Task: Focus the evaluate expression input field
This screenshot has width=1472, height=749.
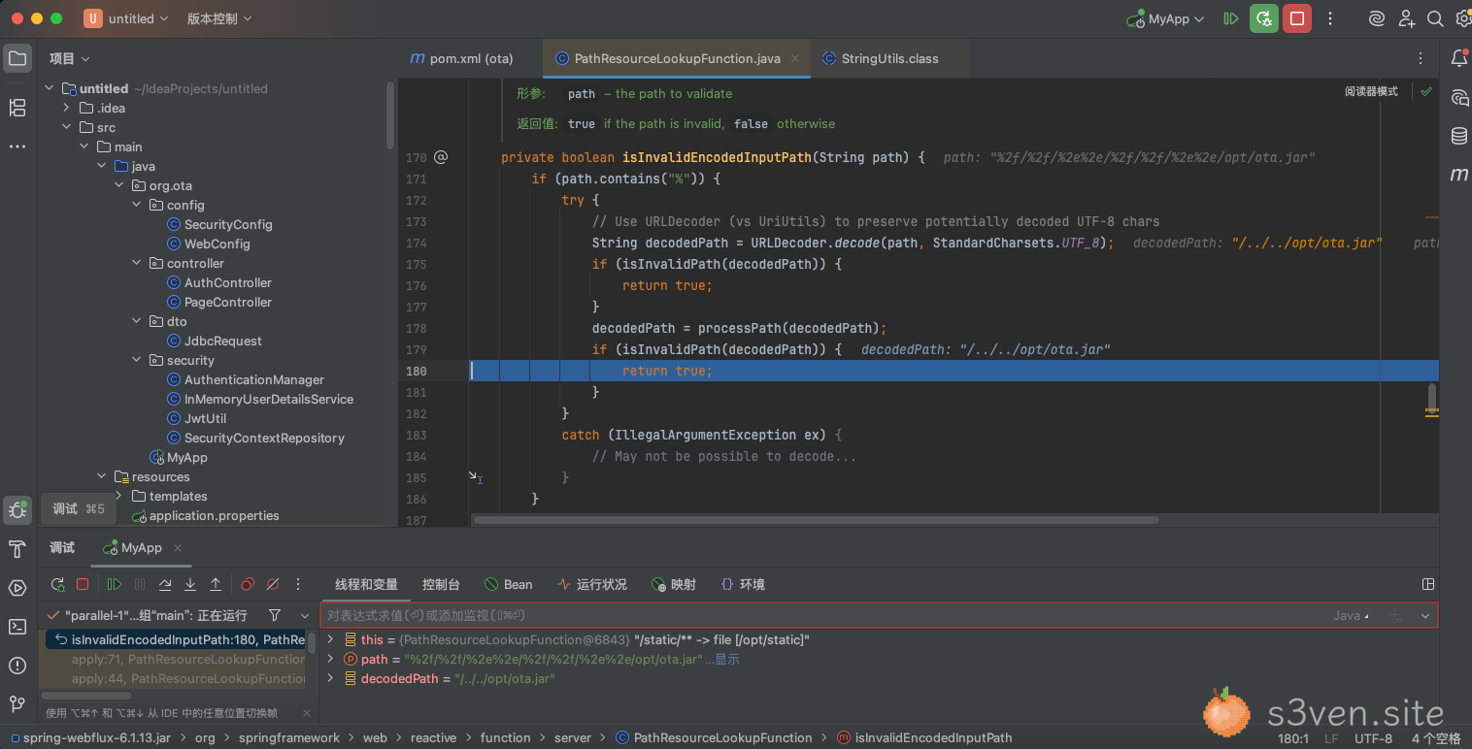Action: click(825, 615)
